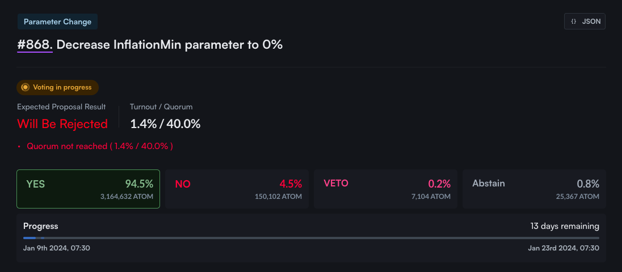Click the curly braces icon in the JSON button
This screenshot has width=622, height=272.
tap(574, 22)
